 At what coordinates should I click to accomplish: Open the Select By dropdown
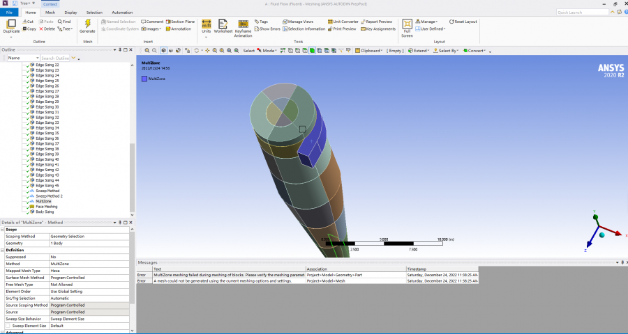click(x=447, y=51)
